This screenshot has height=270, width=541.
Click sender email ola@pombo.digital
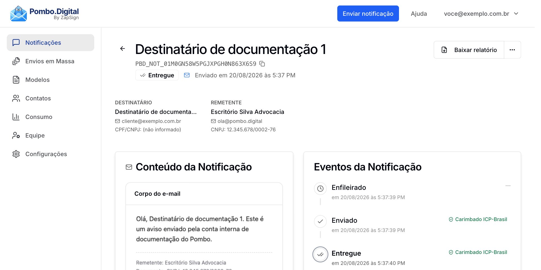pos(240,121)
